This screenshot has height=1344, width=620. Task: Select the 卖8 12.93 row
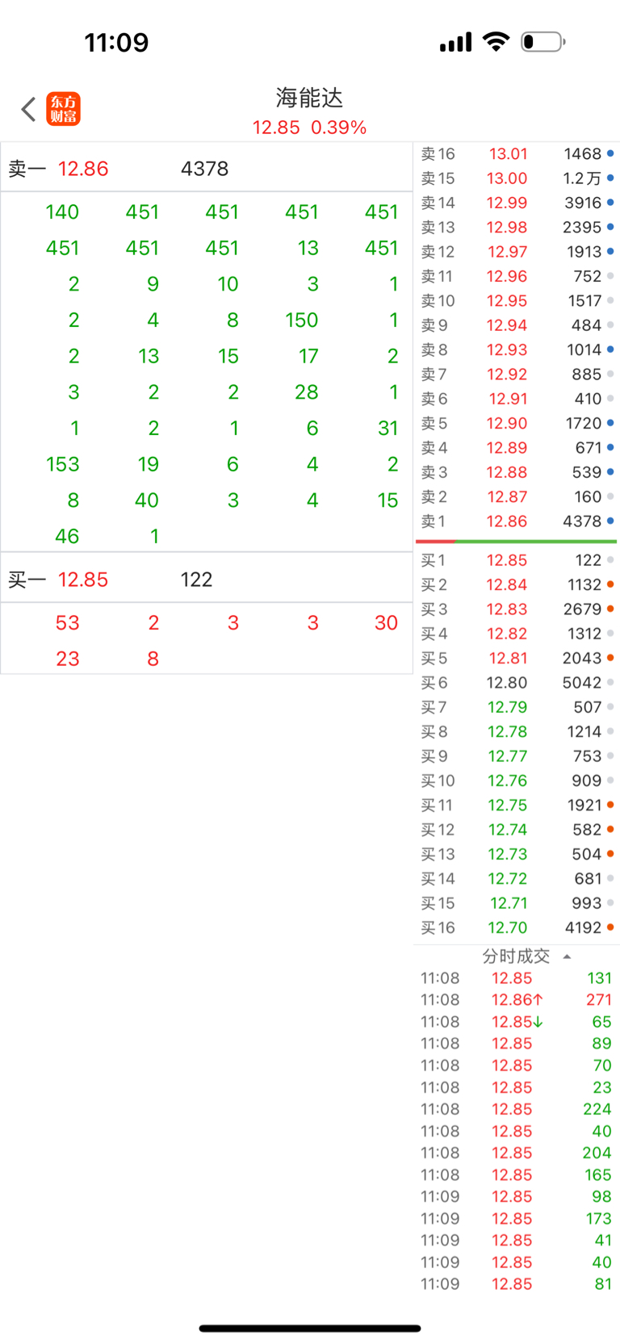coord(517,350)
